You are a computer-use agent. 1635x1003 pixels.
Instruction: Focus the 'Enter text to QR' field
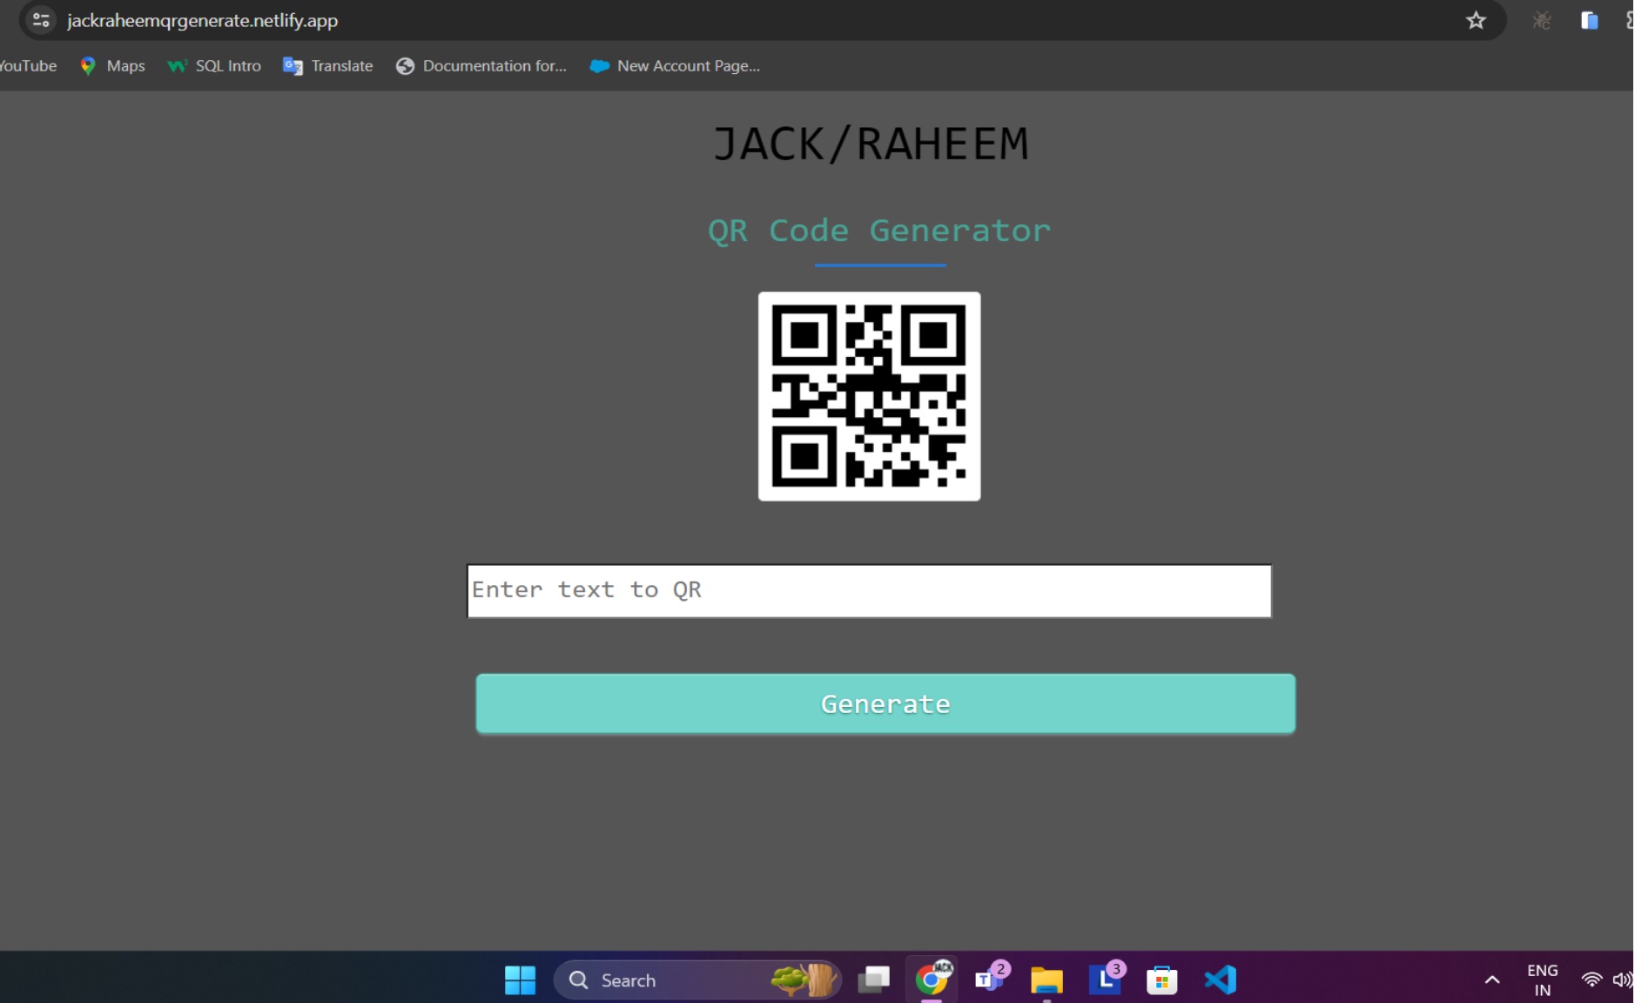[x=869, y=591]
